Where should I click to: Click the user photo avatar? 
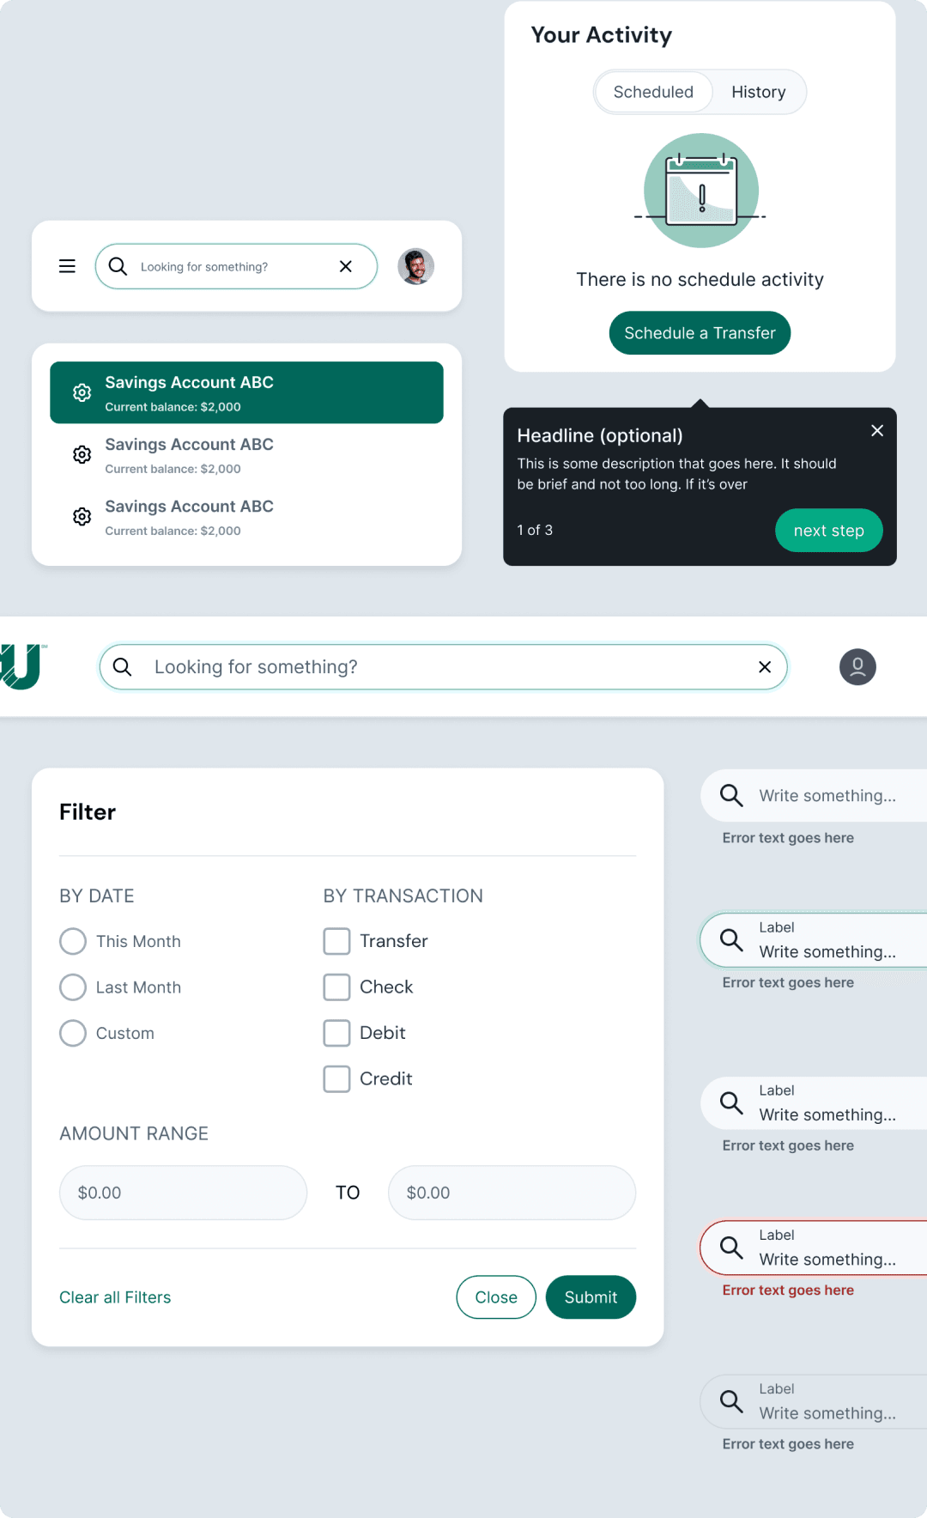tap(415, 266)
